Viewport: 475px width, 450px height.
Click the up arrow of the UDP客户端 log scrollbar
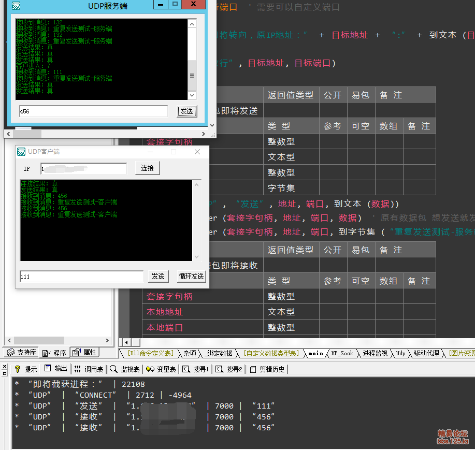(x=197, y=185)
